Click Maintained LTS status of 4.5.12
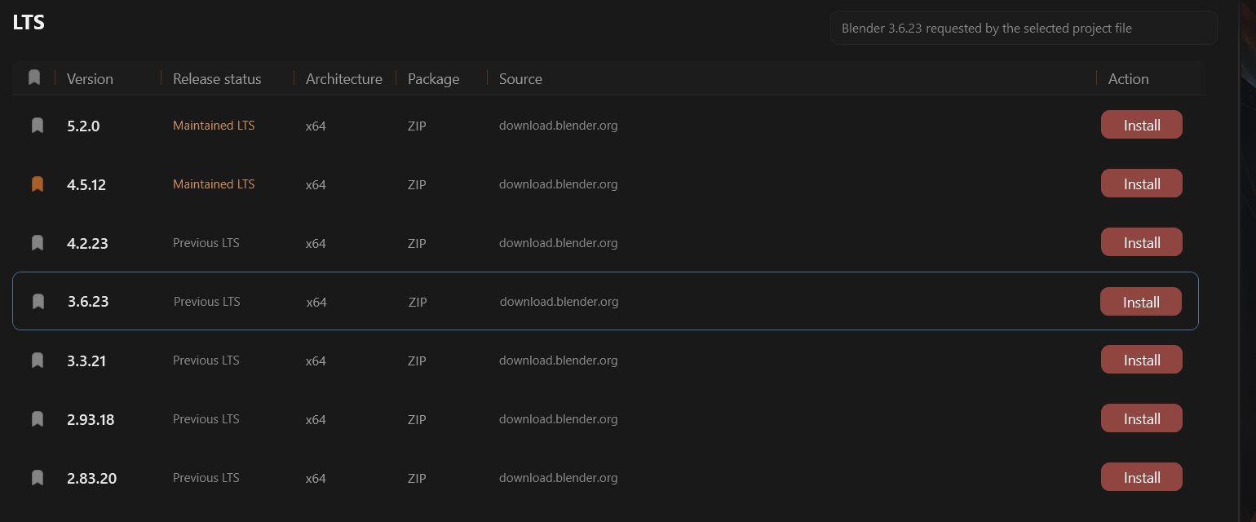The width and height of the screenshot is (1256, 522). [x=214, y=184]
